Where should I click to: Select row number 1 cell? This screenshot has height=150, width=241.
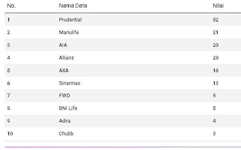(x=8, y=20)
